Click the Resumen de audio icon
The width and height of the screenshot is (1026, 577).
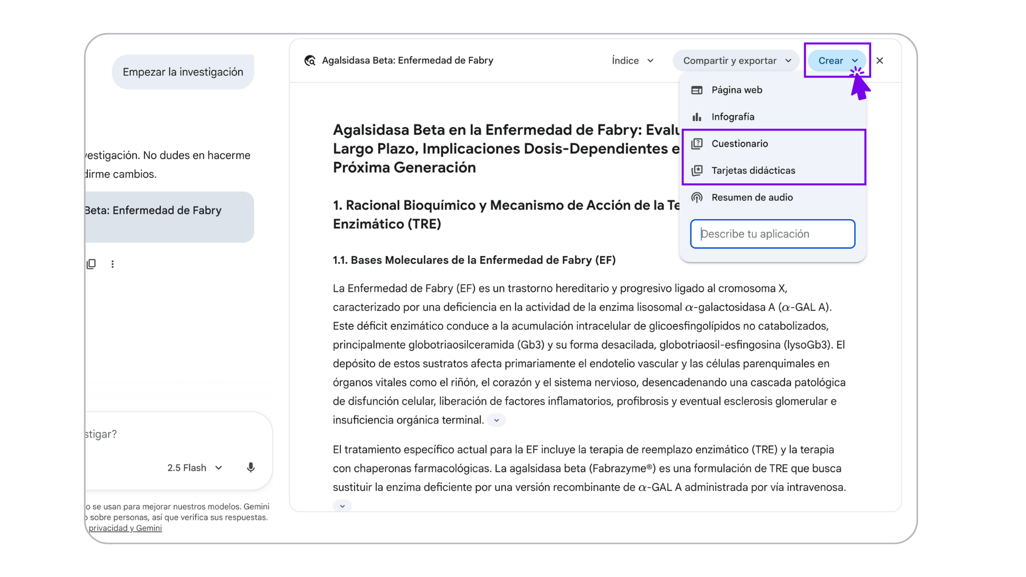click(697, 197)
